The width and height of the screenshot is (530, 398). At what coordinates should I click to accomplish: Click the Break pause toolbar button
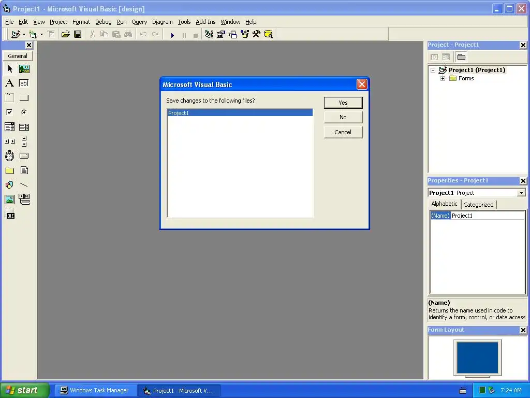pos(184,35)
